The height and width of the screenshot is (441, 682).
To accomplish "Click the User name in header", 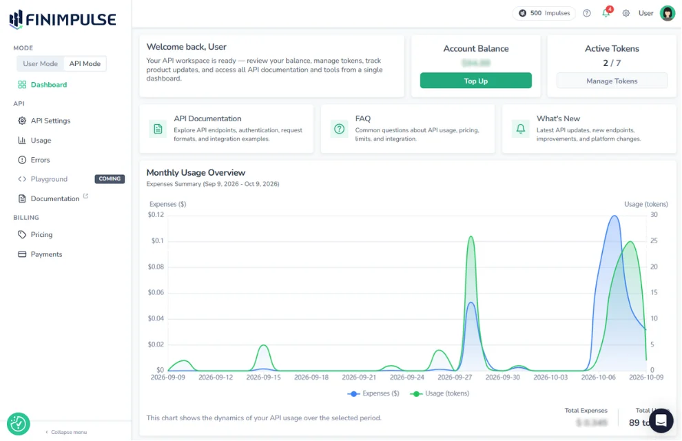I will pyautogui.click(x=646, y=13).
